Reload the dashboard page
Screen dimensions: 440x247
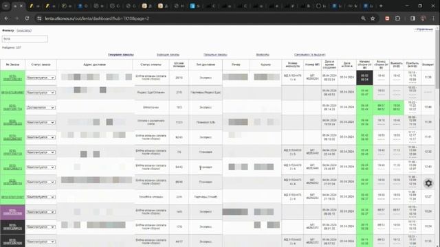tap(27, 19)
